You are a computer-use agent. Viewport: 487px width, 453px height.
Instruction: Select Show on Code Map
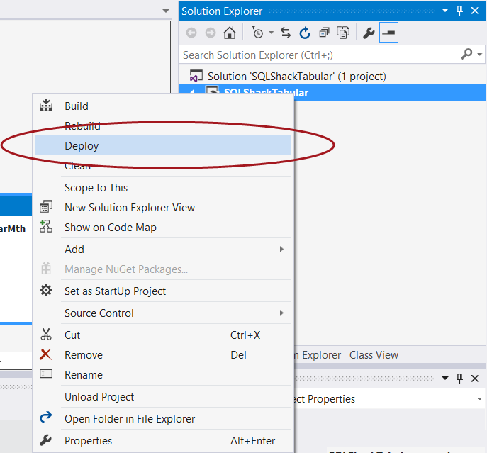click(163, 228)
